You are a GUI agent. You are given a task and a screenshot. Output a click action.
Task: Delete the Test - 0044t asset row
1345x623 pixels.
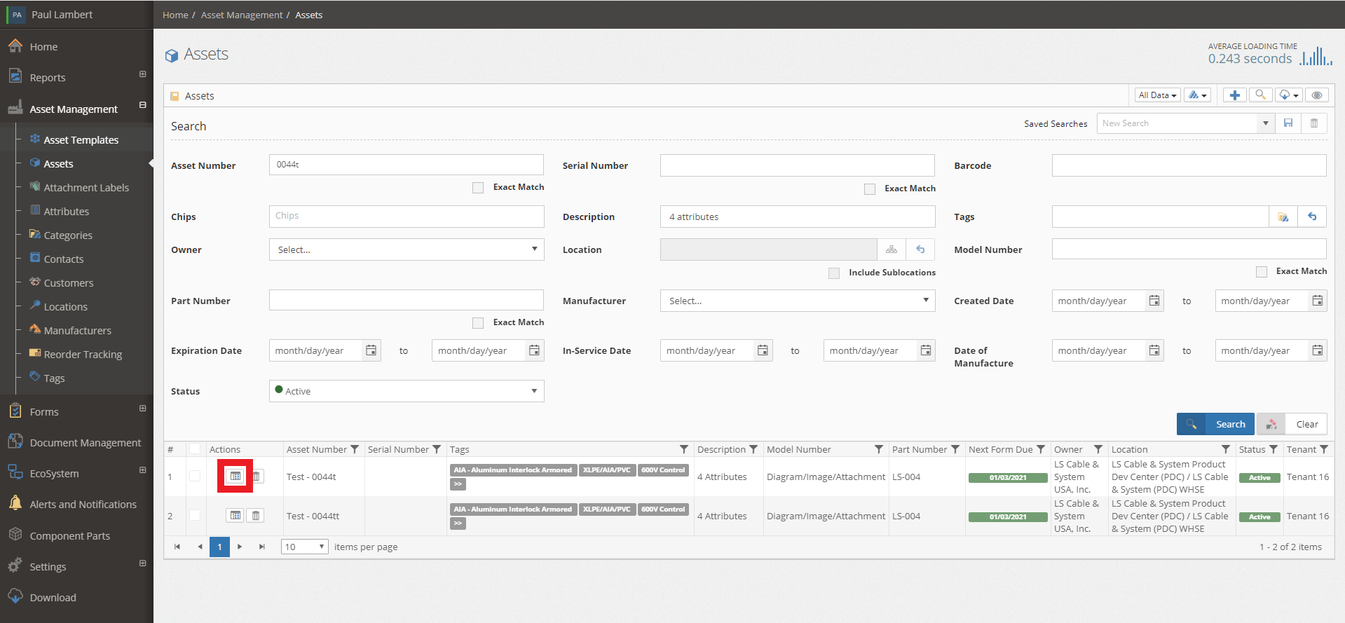257,477
